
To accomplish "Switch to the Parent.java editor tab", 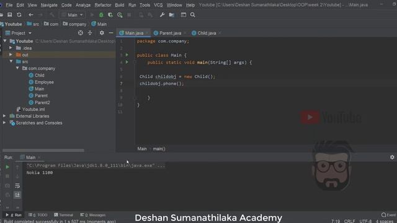I will 170,33.
